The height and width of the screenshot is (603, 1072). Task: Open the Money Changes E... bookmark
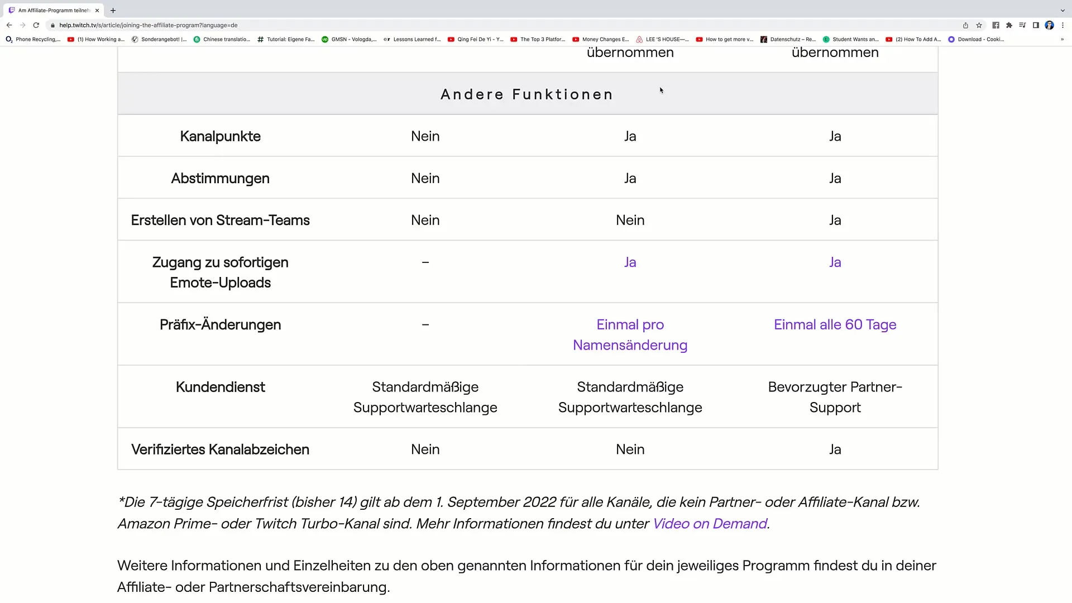click(x=601, y=40)
